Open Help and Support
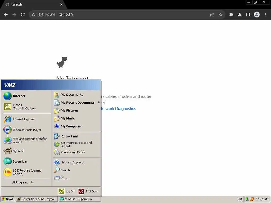The image size is (271, 203). tap(77, 162)
